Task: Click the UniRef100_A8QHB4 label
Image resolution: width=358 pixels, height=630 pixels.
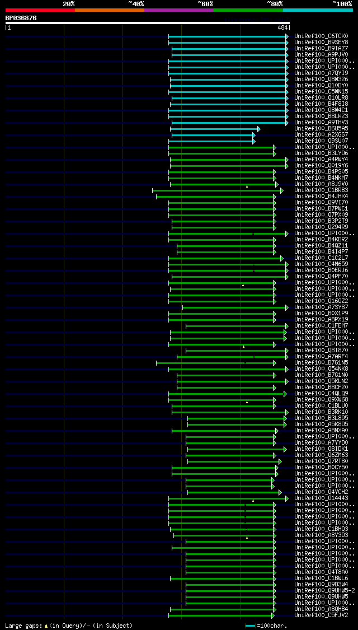Action: point(321,609)
